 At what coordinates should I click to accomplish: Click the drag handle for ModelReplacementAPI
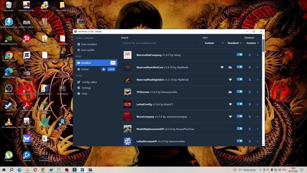pyautogui.click(x=249, y=129)
